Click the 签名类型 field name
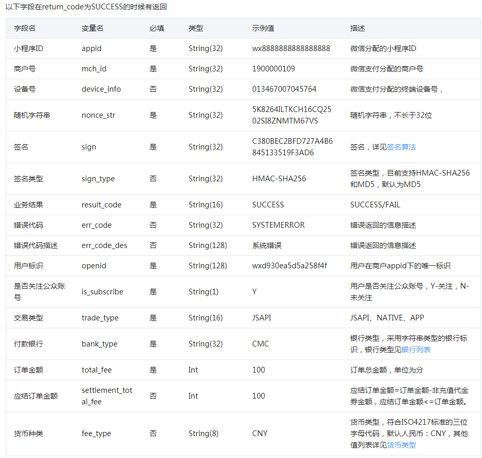The height and width of the screenshot is (458, 482). tap(28, 179)
